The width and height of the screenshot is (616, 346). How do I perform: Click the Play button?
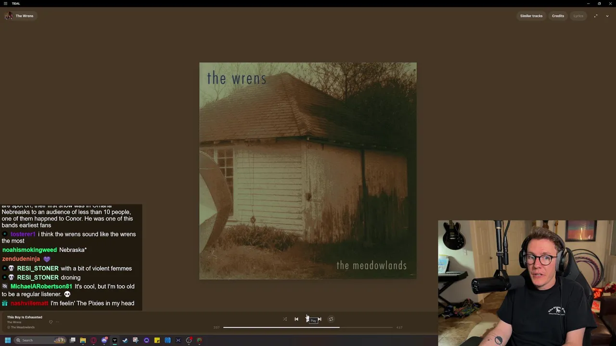point(308,319)
